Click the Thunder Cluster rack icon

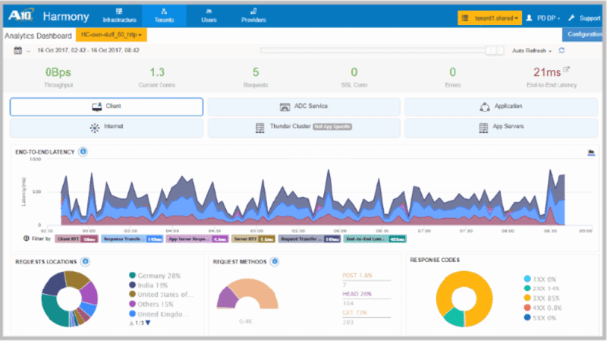[x=259, y=128]
